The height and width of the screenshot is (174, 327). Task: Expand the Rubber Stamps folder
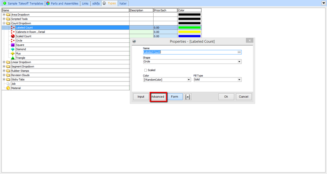(x=4, y=70)
